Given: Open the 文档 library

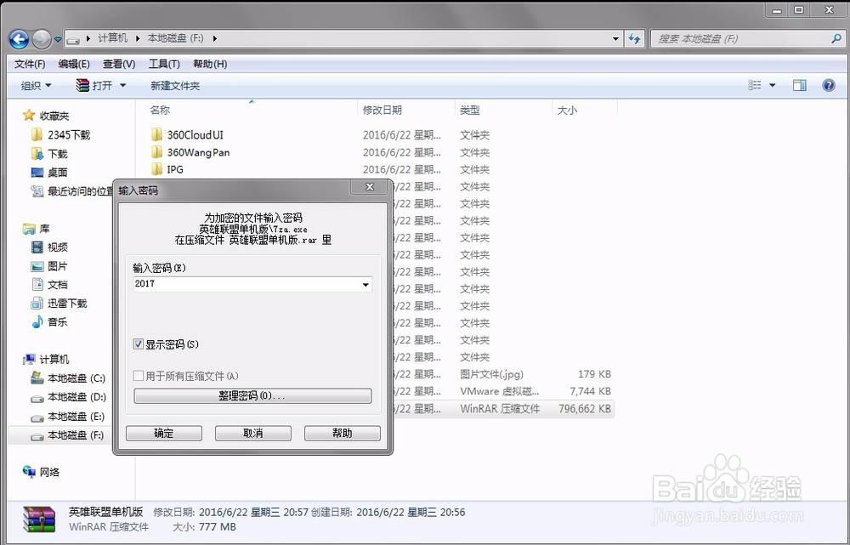Looking at the screenshot, I should coord(49,284).
